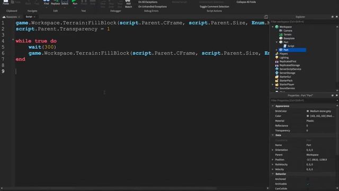Select the Baseplate item in Explorer

[x=289, y=38]
